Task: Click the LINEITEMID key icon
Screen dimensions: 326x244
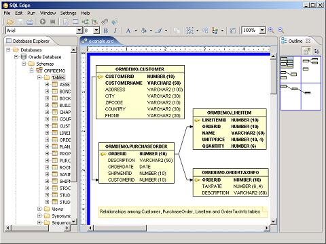Action: 197,120
